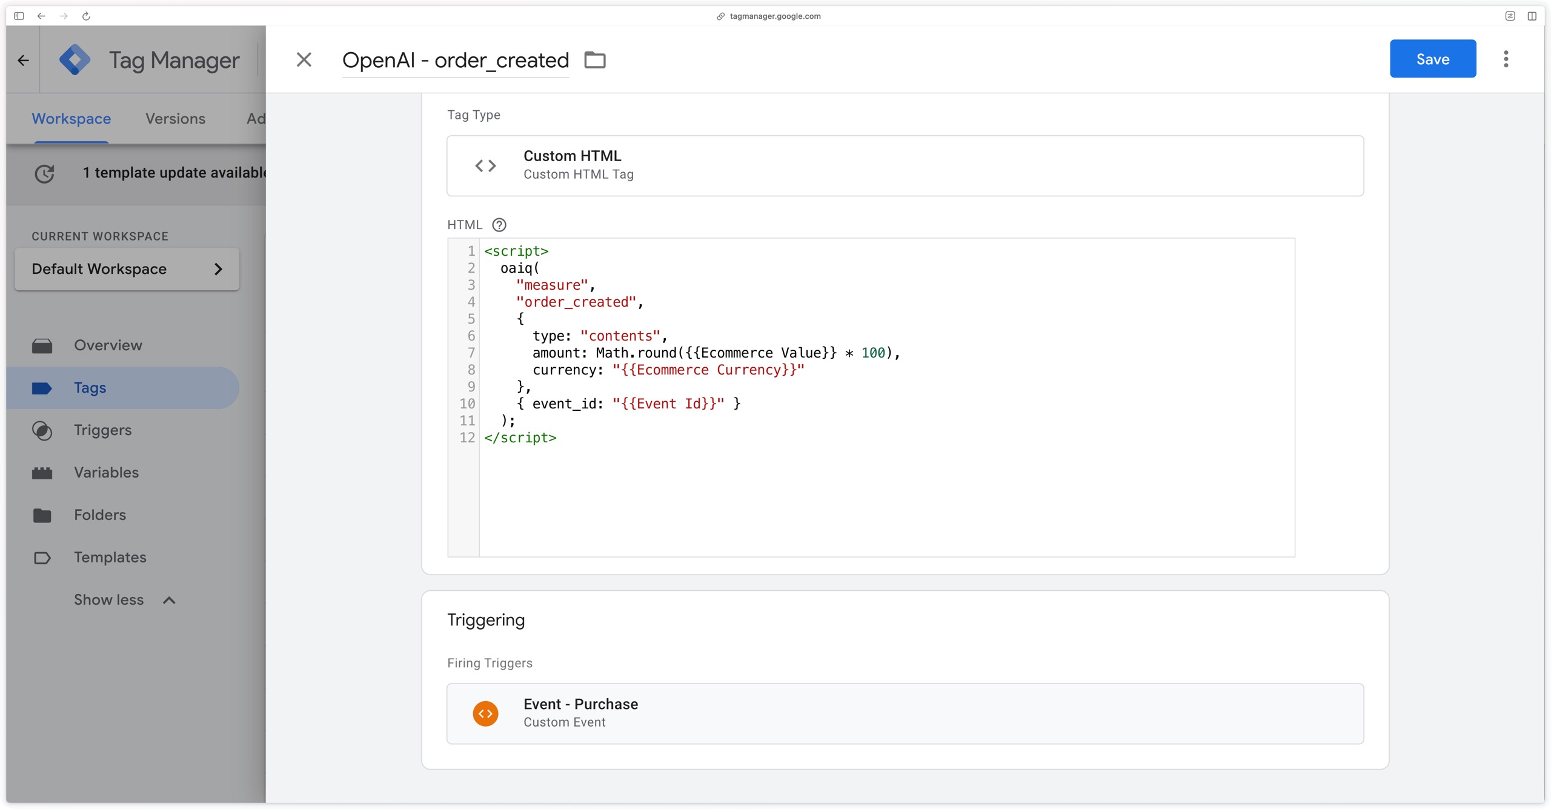Image resolution: width=1551 pixels, height=809 pixels.
Task: Switch to the Workspace tab
Action: 71,119
